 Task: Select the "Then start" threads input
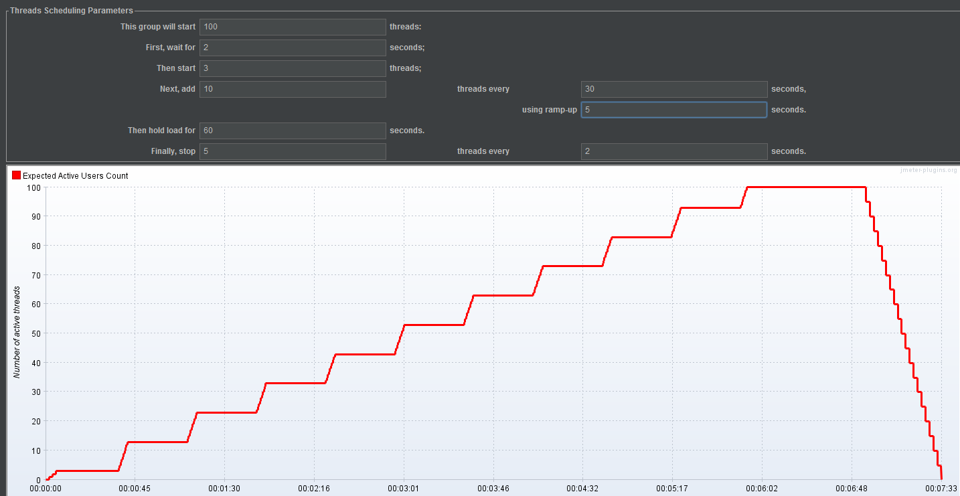[292, 68]
